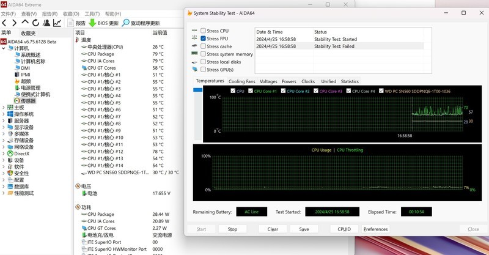Enable Stress system memory checkbox

203,54
